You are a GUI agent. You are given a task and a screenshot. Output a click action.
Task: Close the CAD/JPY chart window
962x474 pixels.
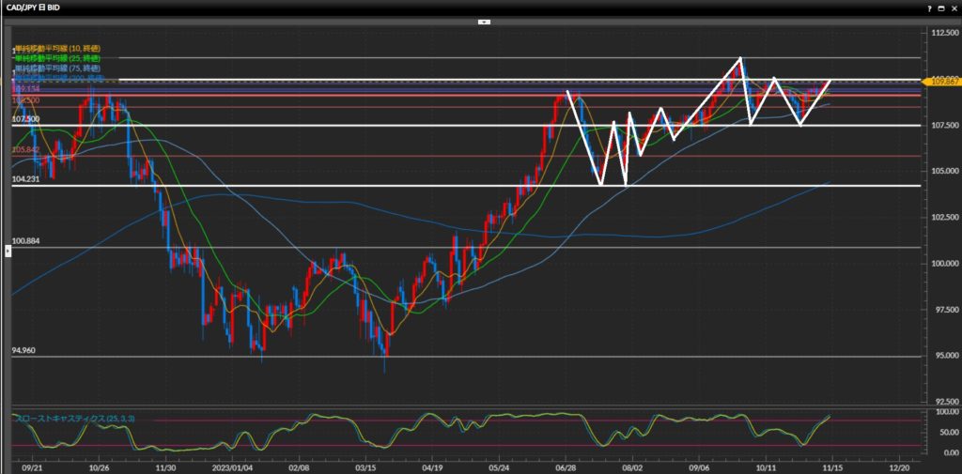[953, 8]
